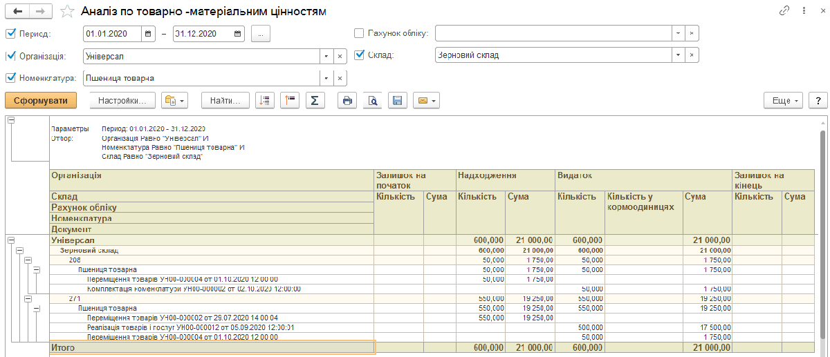
Task: Enable the Рахунок обліку checkbox
Action: [x=358, y=33]
